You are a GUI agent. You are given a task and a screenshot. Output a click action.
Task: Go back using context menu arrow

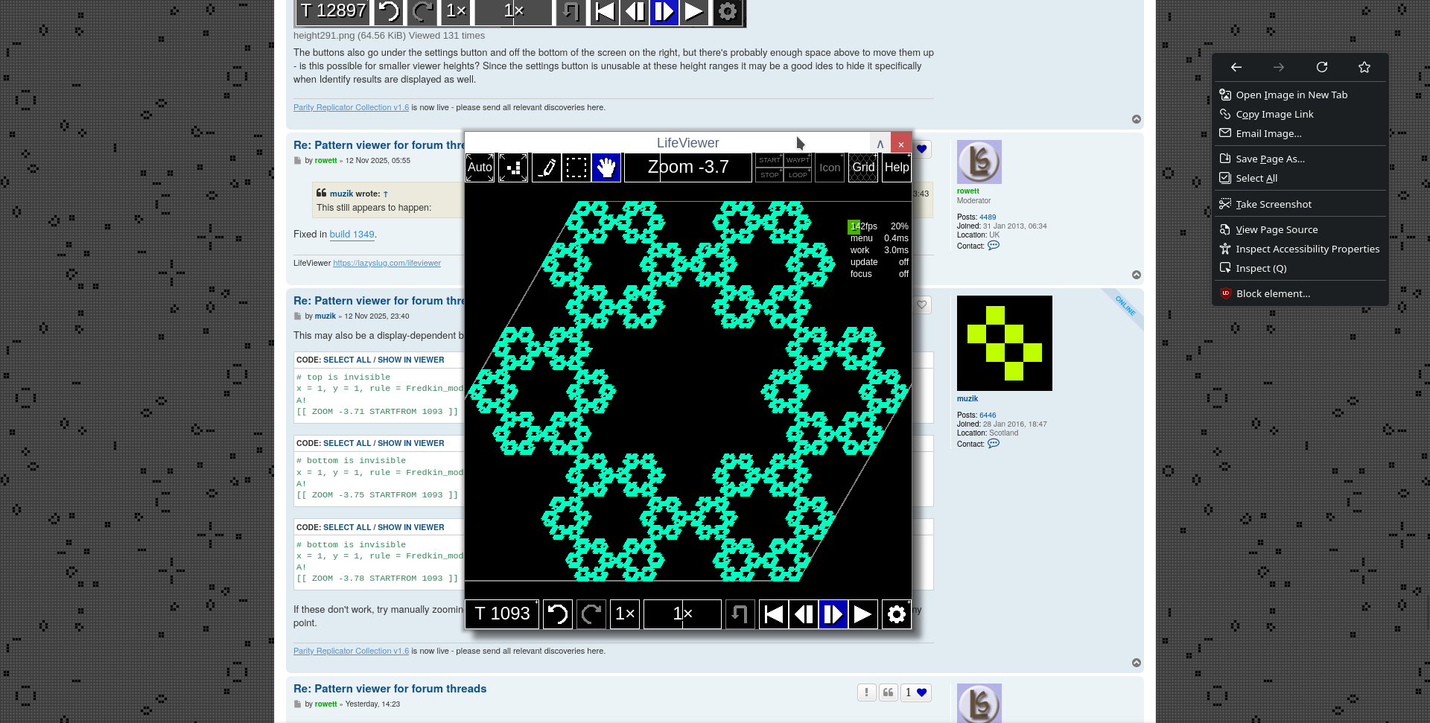(x=1236, y=67)
